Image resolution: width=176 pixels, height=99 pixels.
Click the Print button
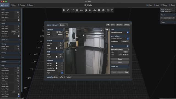(120, 62)
